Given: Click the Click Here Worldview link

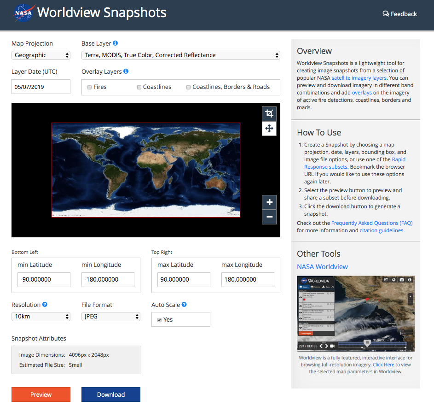Looking at the screenshot, I should [383, 365].
